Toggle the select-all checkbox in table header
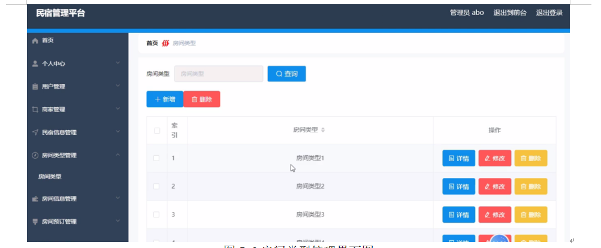This screenshot has width=601, height=248. point(157,131)
